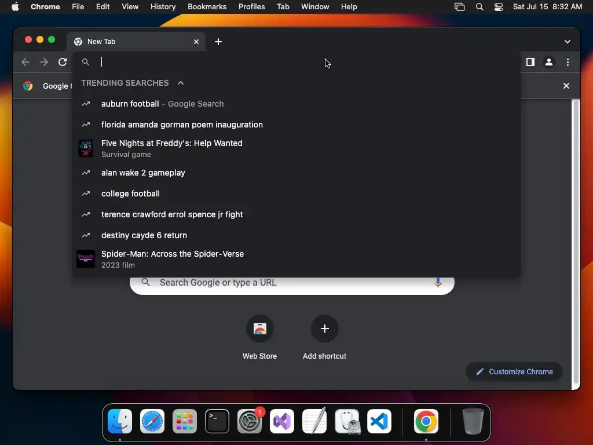Open the File menu
This screenshot has height=445, width=593.
[78, 6]
